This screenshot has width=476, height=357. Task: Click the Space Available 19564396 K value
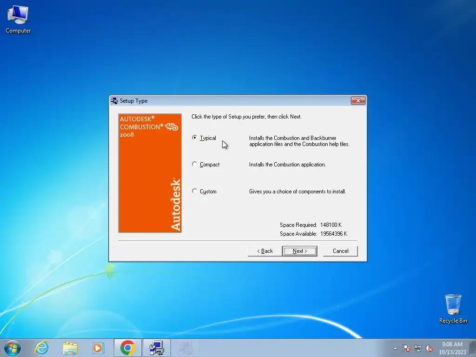pos(334,234)
